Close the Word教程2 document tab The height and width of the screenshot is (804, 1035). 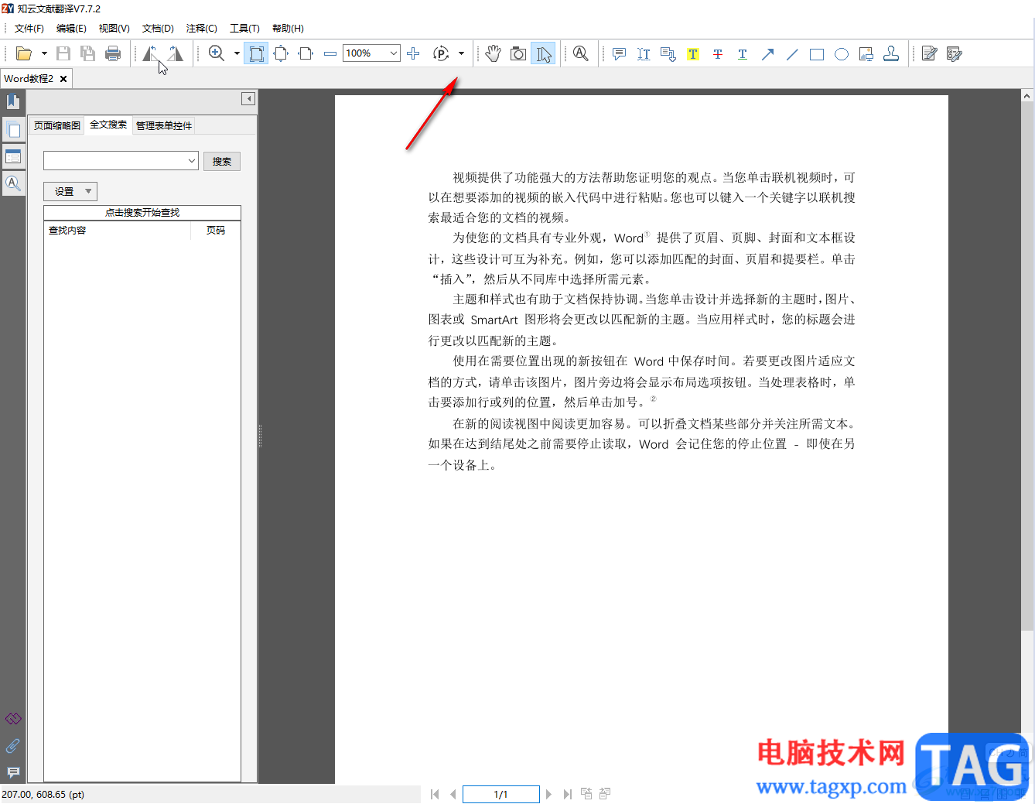(x=63, y=79)
